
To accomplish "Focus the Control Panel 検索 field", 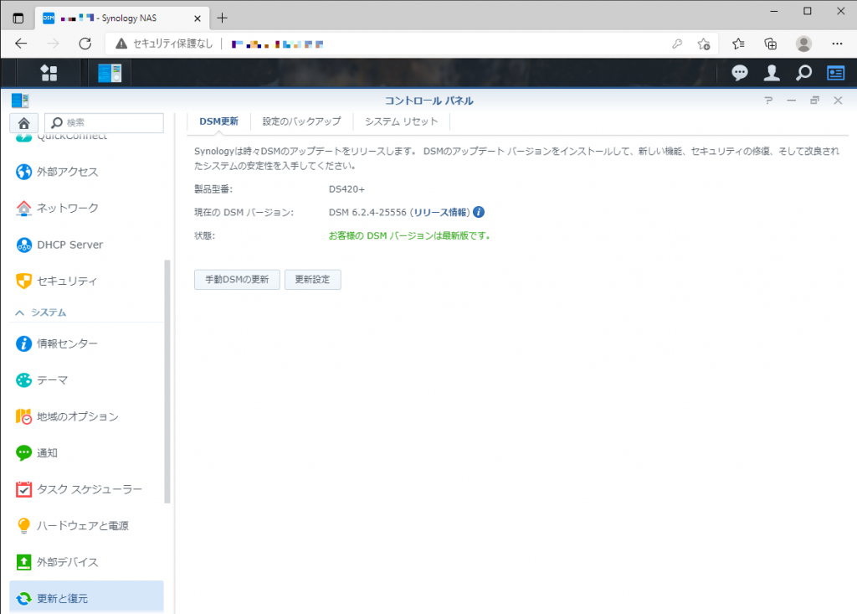I will (104, 122).
